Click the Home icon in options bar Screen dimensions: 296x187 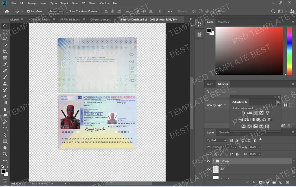[7, 11]
